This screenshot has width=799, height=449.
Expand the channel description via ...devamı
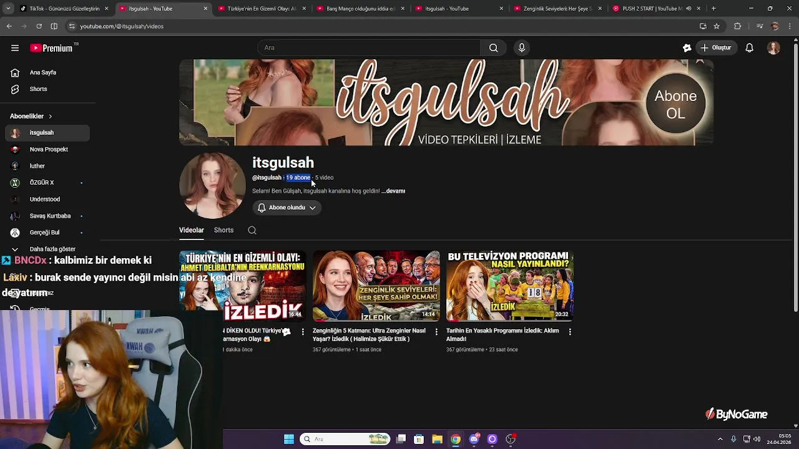(x=393, y=191)
